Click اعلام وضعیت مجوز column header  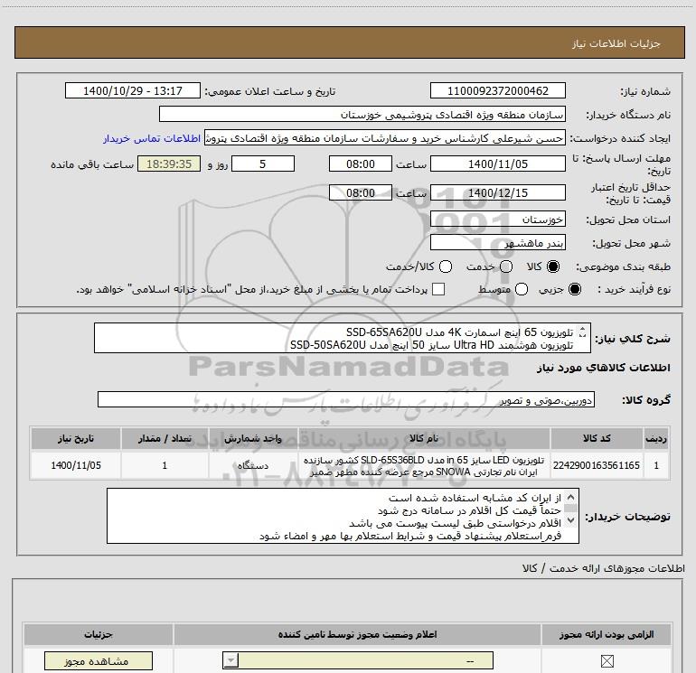tap(357, 634)
